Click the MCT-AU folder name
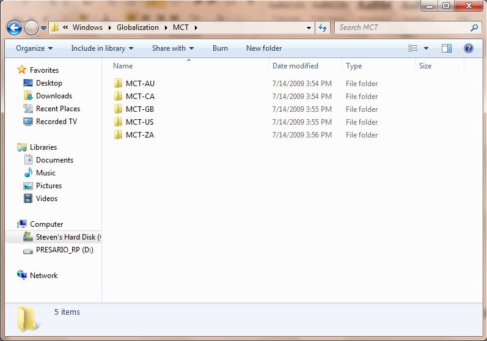The height and width of the screenshot is (341, 487). click(x=140, y=84)
